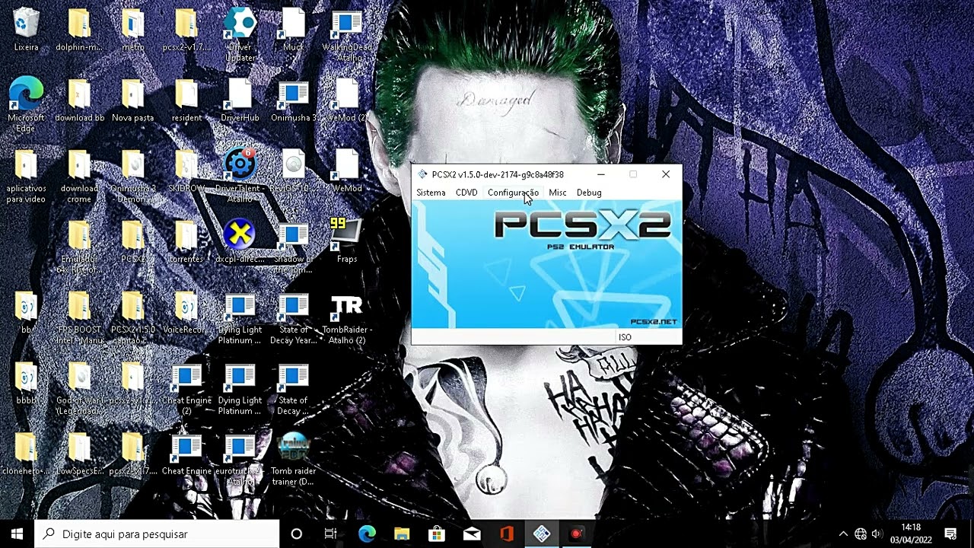Open the red screen recorder taskbar icon

point(576,534)
